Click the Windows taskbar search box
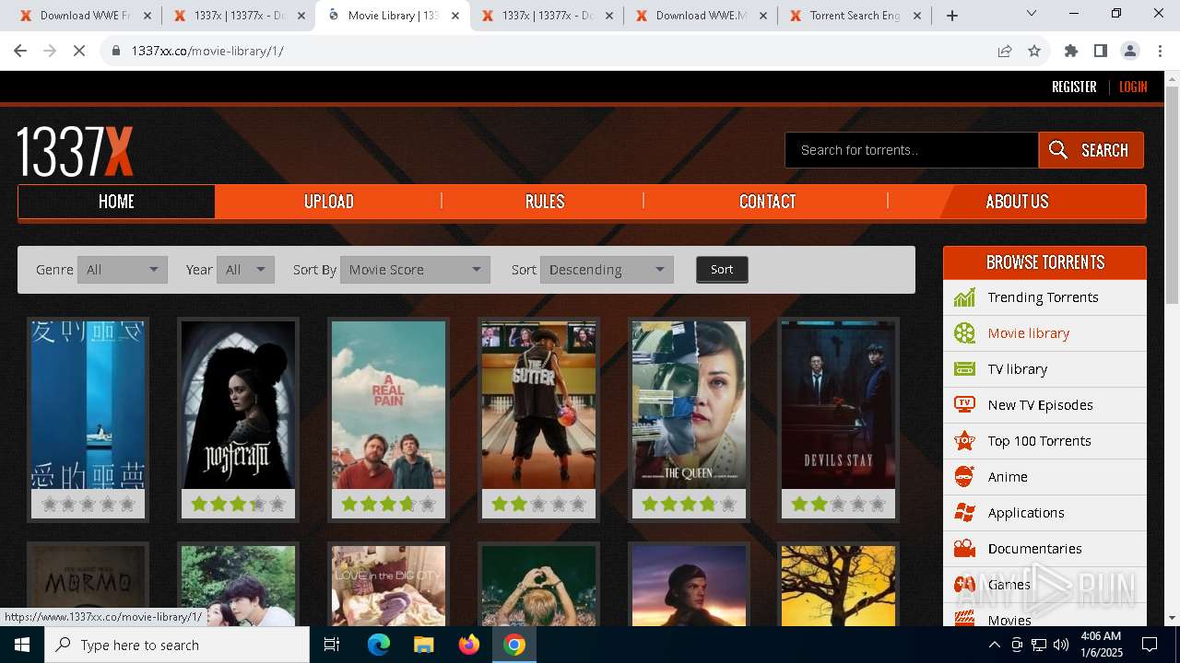The height and width of the screenshot is (663, 1180). [177, 645]
